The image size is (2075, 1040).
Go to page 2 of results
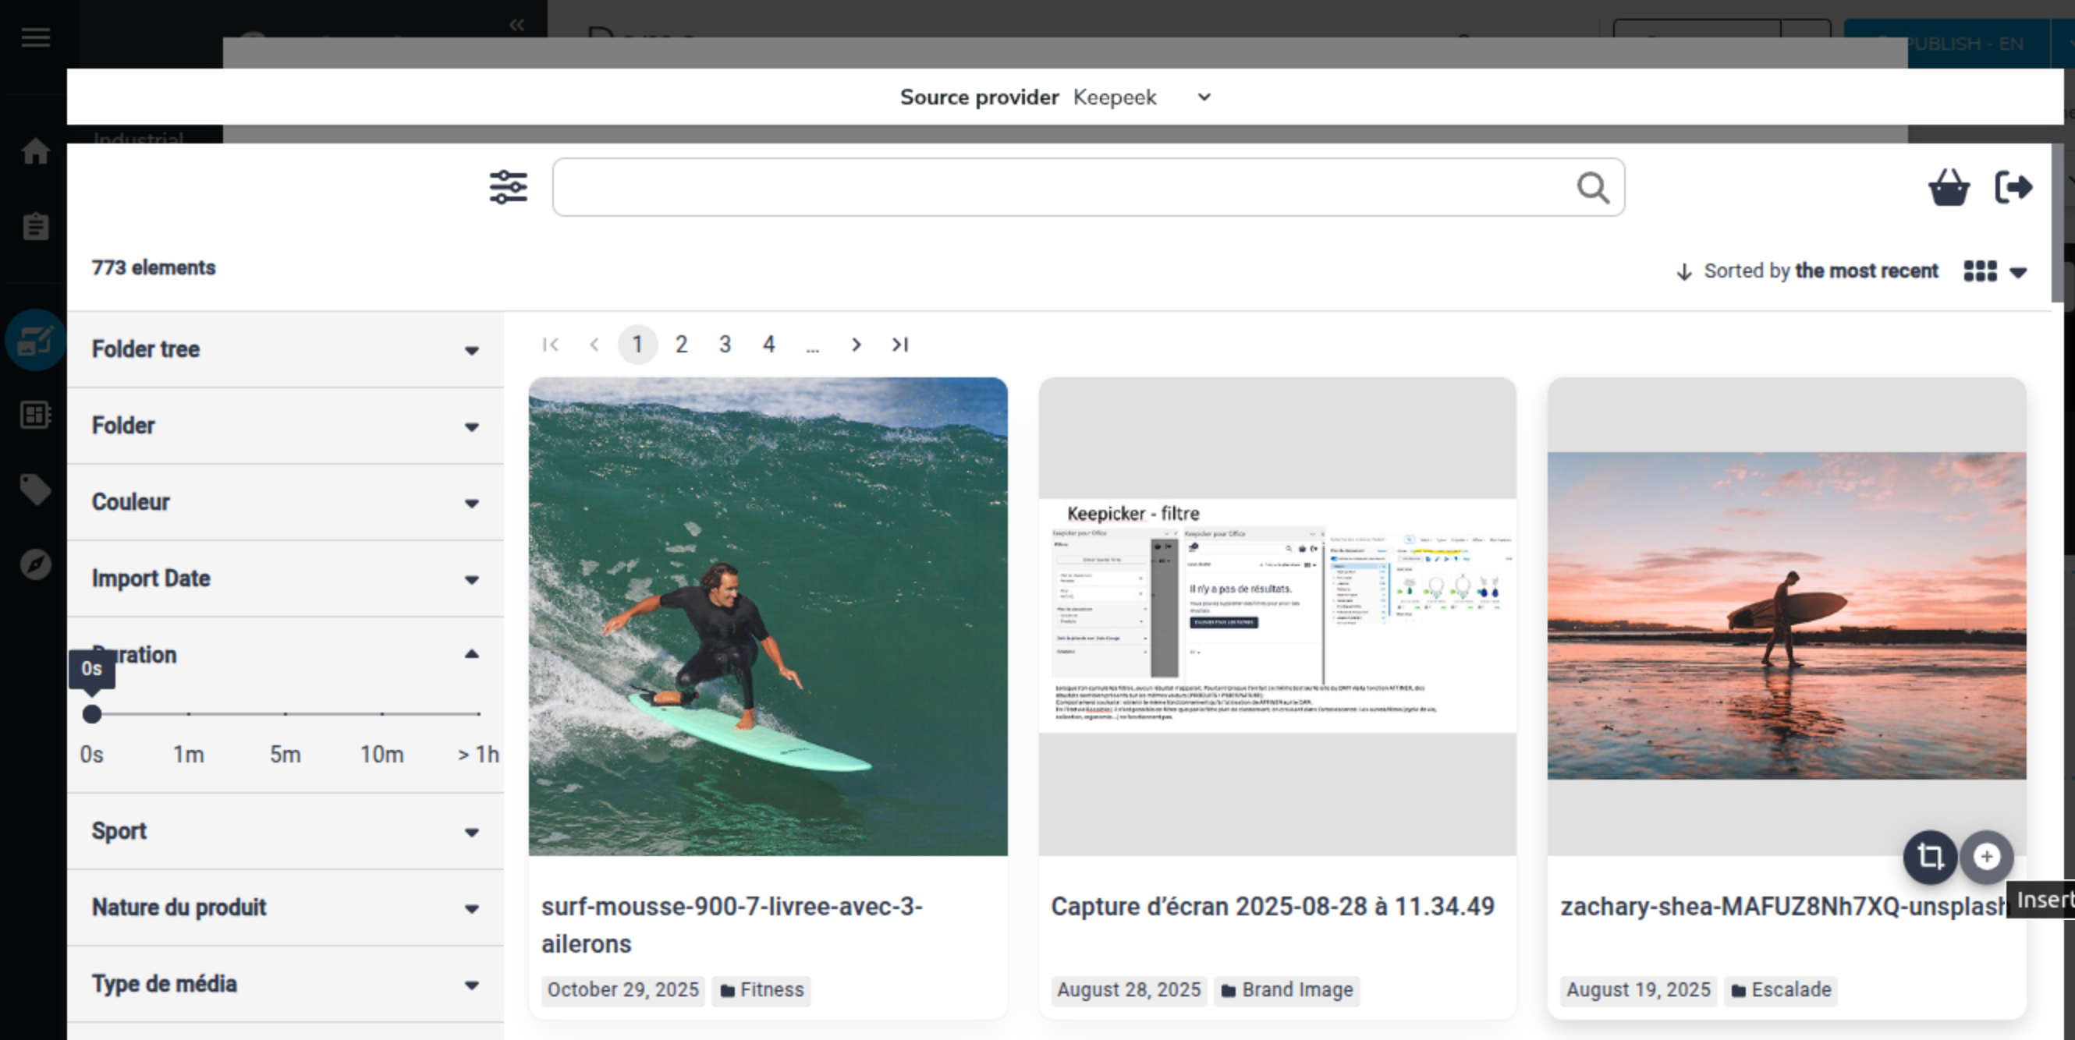pyautogui.click(x=681, y=345)
